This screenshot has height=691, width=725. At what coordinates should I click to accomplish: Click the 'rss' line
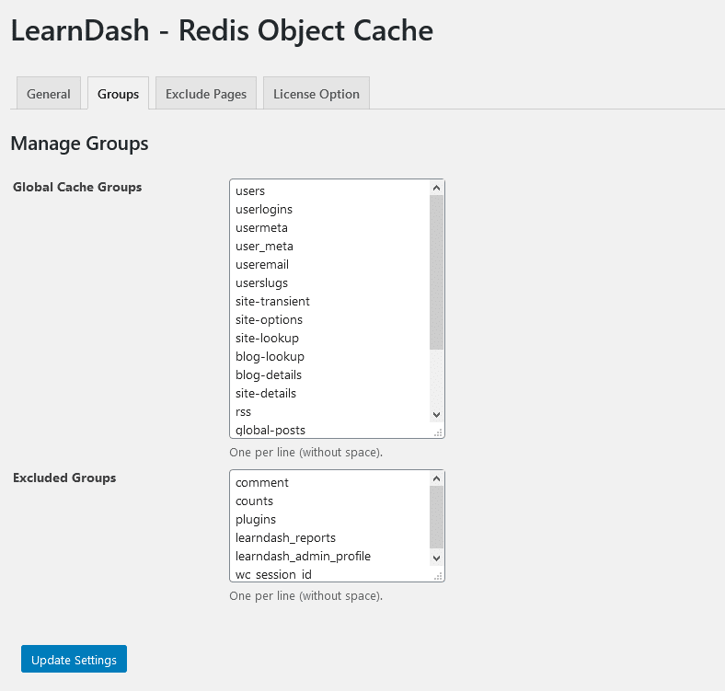point(243,411)
